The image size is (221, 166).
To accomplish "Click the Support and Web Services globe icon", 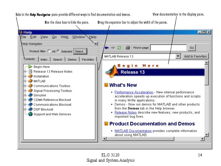I will click(30, 114).
